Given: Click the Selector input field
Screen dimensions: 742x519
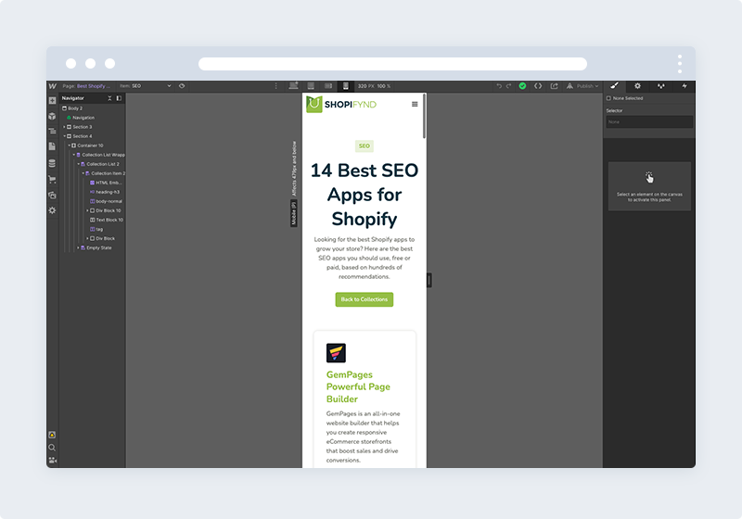Looking at the screenshot, I should [x=649, y=122].
